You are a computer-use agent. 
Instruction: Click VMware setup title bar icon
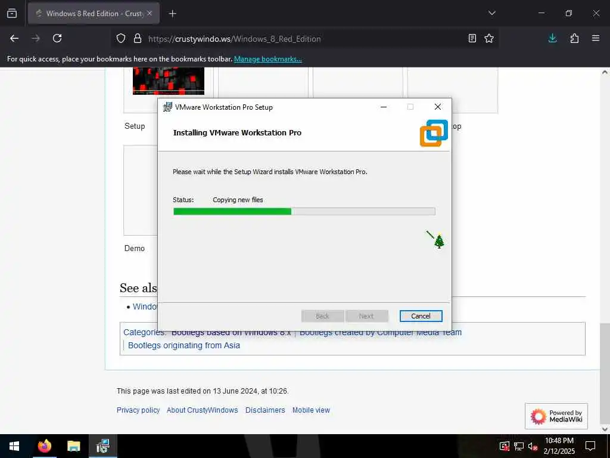(167, 107)
